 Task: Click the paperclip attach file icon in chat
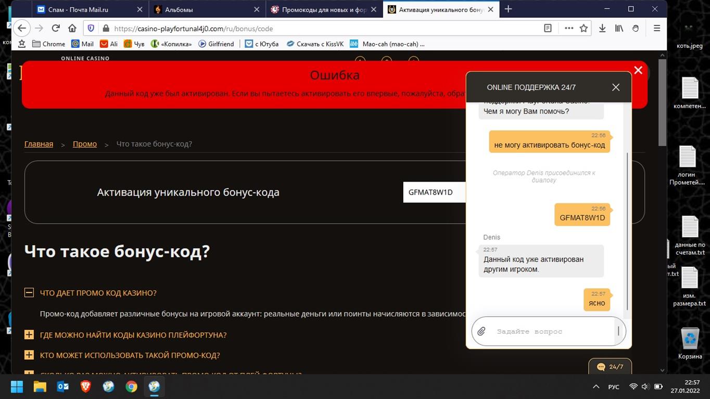[481, 331]
